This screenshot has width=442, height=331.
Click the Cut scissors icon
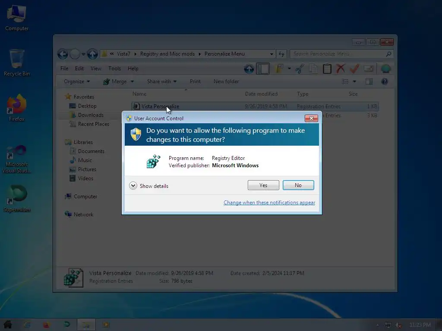[300, 69]
